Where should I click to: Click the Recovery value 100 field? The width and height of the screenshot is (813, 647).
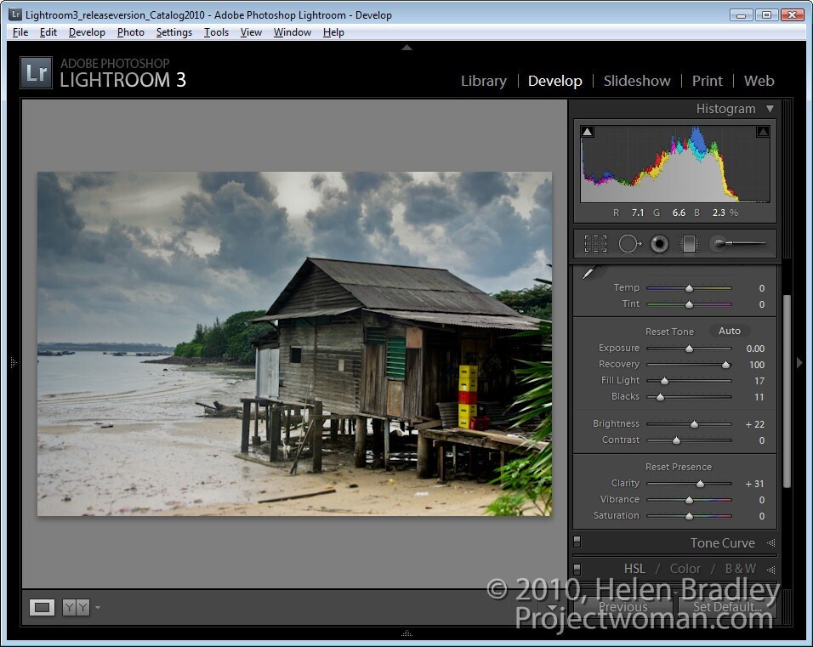[757, 365]
